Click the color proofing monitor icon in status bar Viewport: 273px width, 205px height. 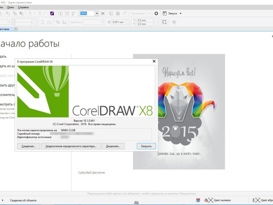point(198,200)
